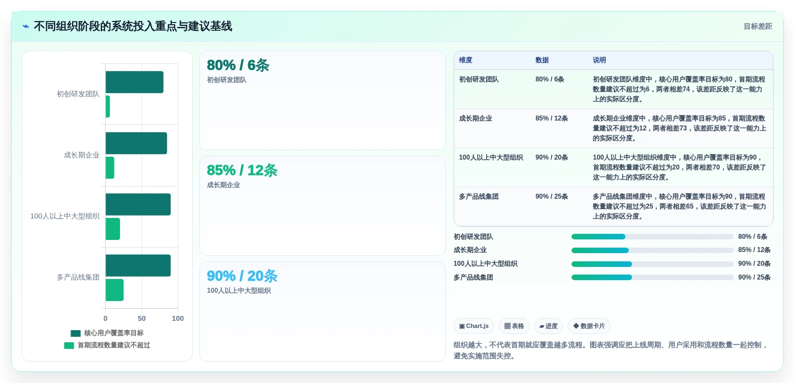Click the chart y-axis label 多产品线集团
Screen dimensions: 795x383
point(78,277)
